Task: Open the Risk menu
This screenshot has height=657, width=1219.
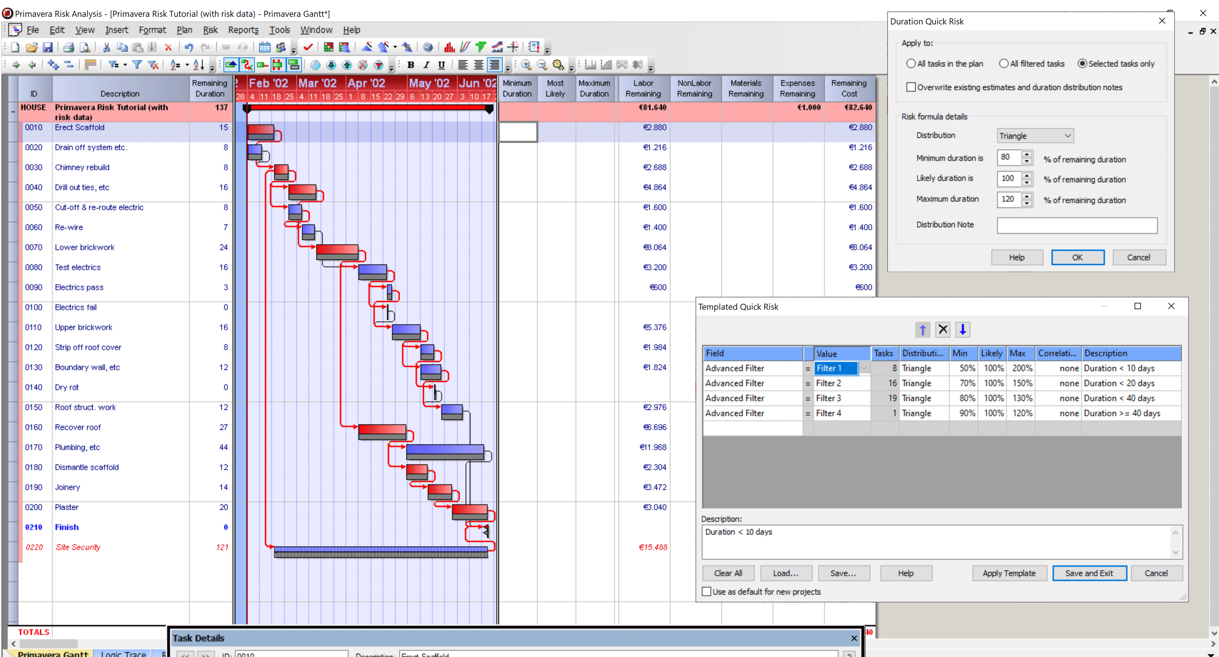Action: click(210, 30)
